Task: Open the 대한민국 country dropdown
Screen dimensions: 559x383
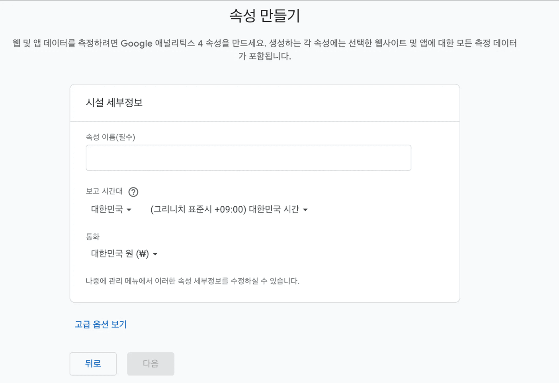Action: [111, 209]
